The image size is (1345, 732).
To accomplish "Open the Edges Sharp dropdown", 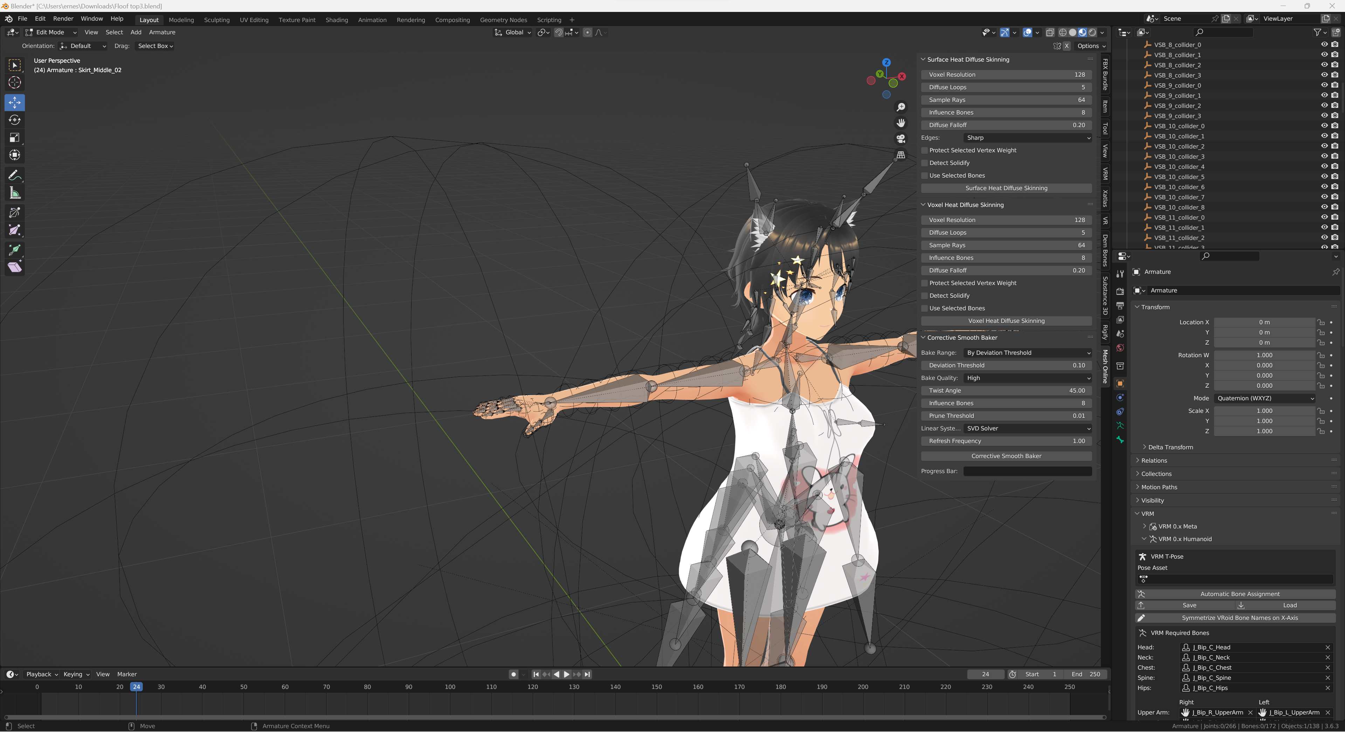I will [1027, 138].
